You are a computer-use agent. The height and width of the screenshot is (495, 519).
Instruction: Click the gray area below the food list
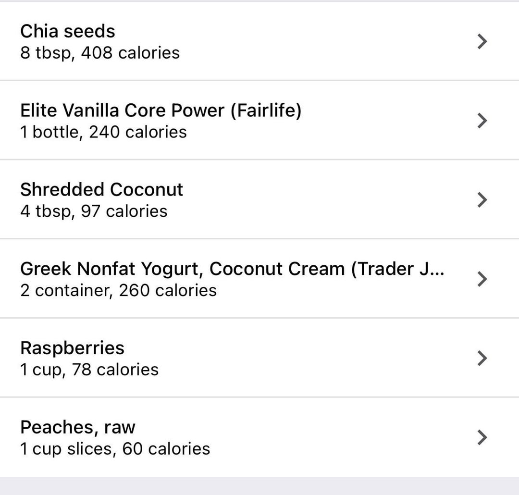(259, 486)
